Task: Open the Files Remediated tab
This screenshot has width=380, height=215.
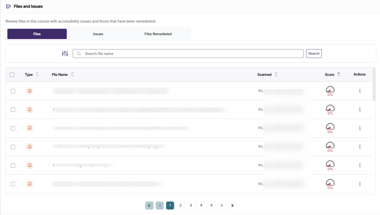Action: click(x=158, y=34)
